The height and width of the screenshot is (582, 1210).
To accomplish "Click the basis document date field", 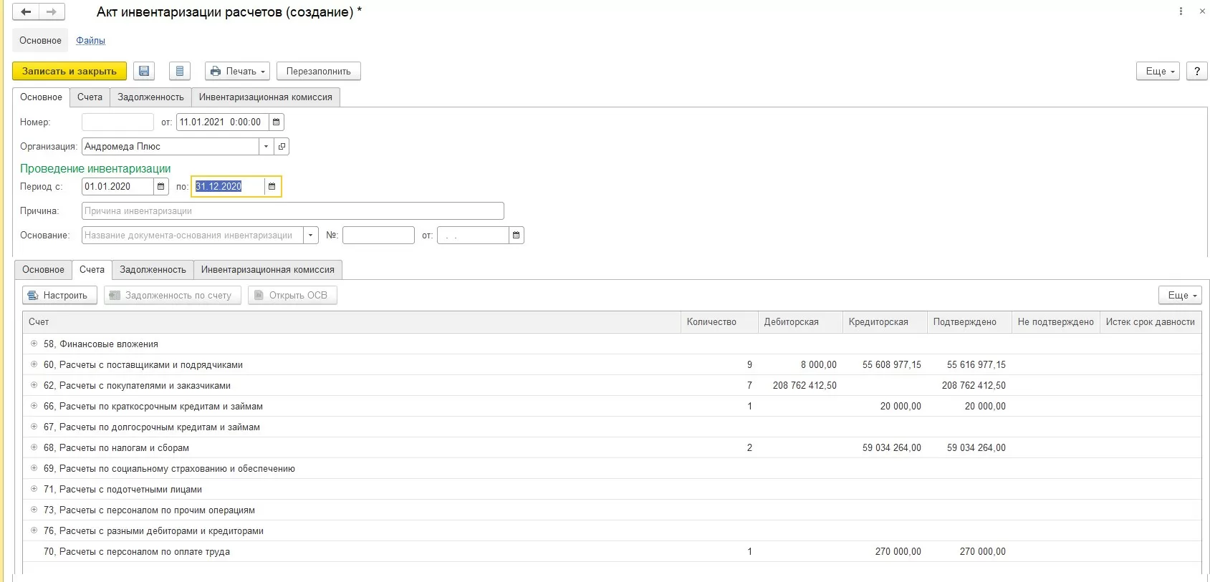I will click(473, 236).
